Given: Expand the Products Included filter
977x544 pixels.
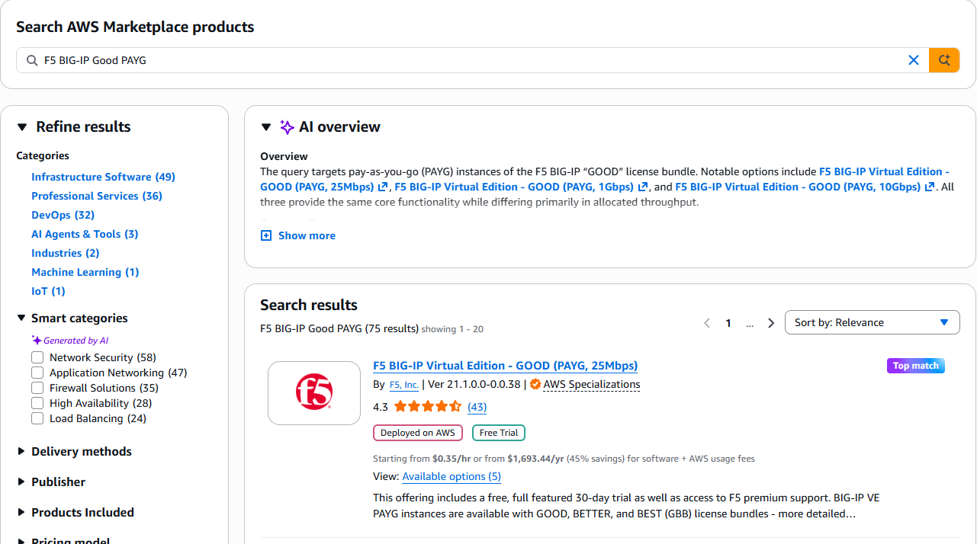Looking at the screenshot, I should tap(76, 513).
